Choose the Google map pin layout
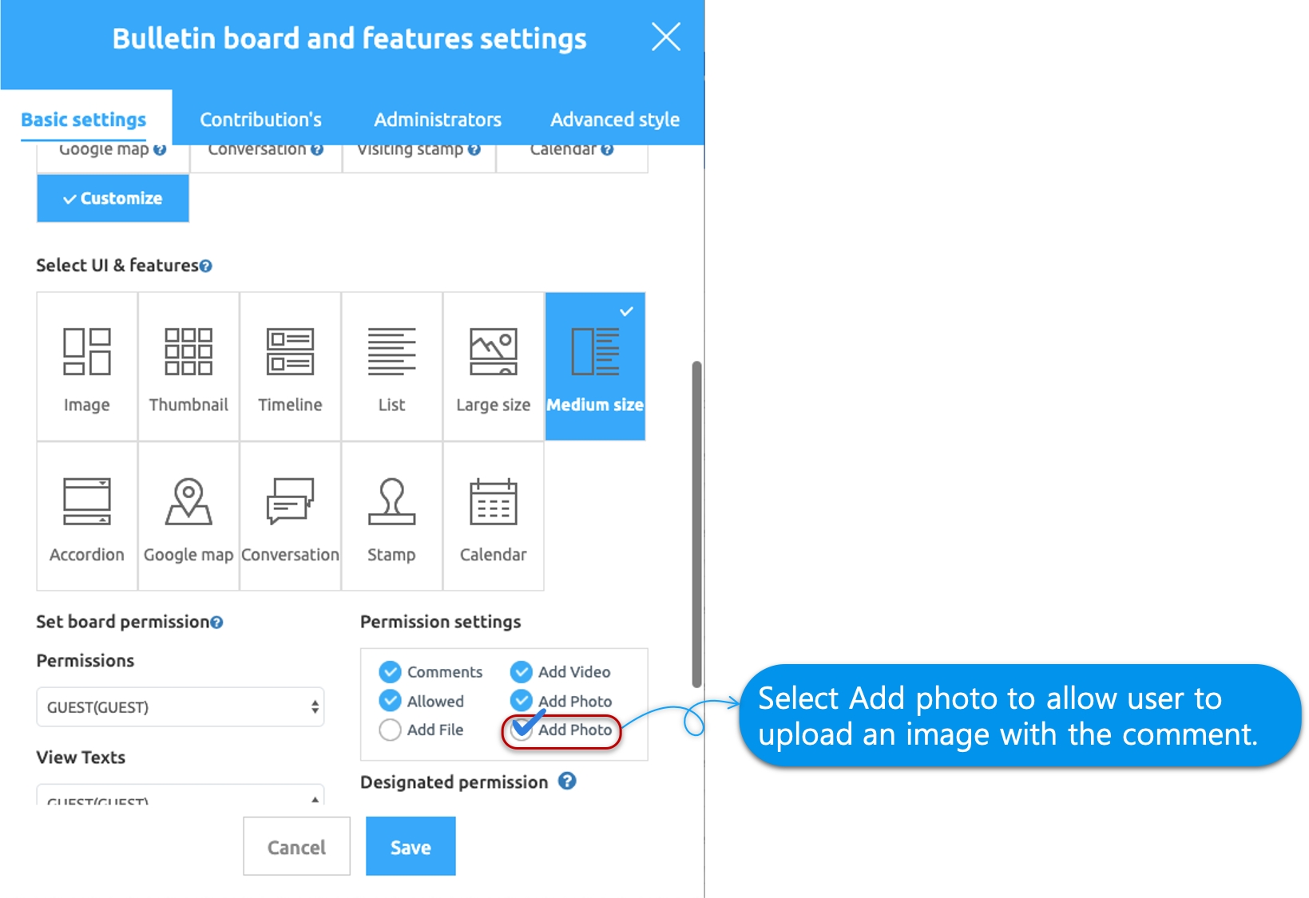This screenshot has height=898, width=1309. click(x=188, y=516)
